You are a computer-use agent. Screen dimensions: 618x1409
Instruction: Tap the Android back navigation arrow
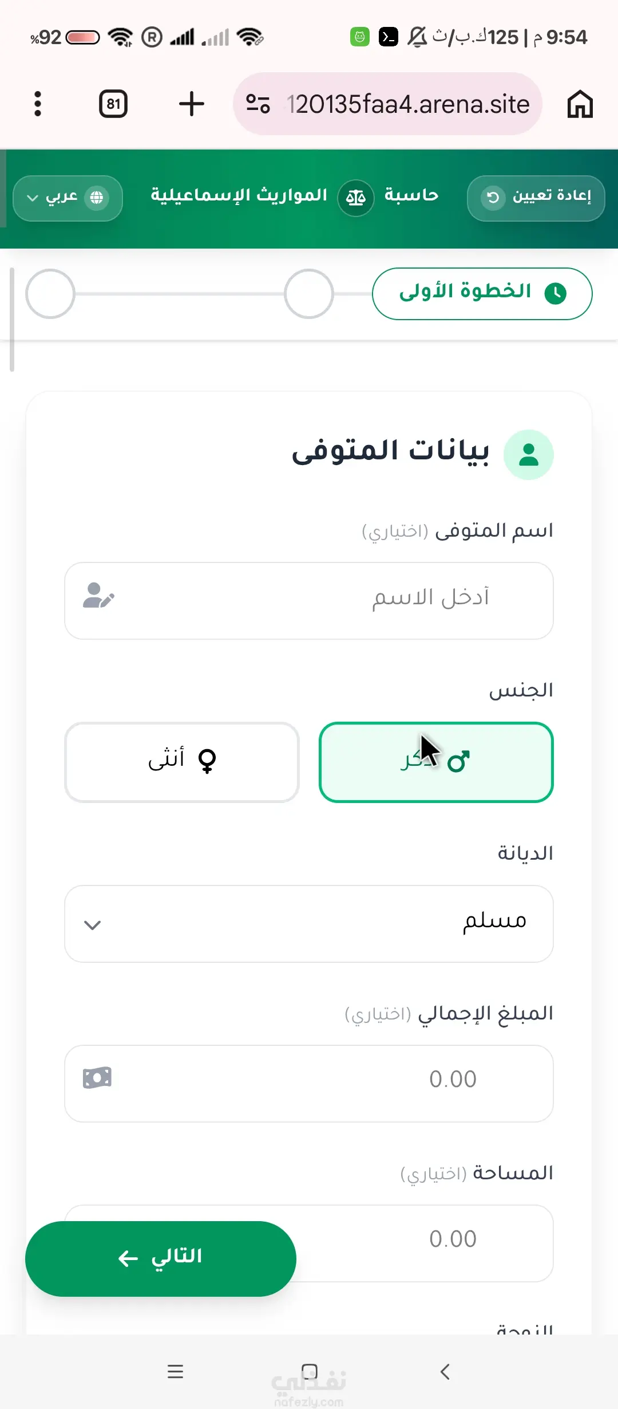pos(445,1371)
